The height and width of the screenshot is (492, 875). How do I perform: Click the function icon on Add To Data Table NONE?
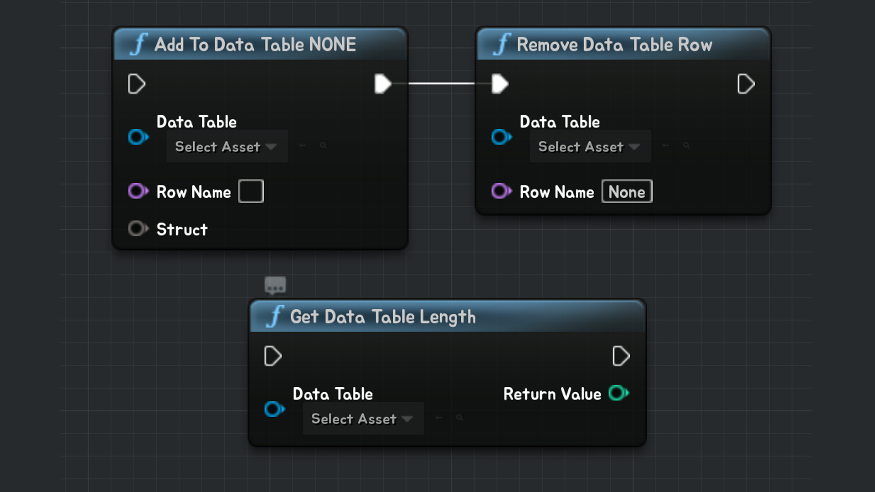coord(139,44)
